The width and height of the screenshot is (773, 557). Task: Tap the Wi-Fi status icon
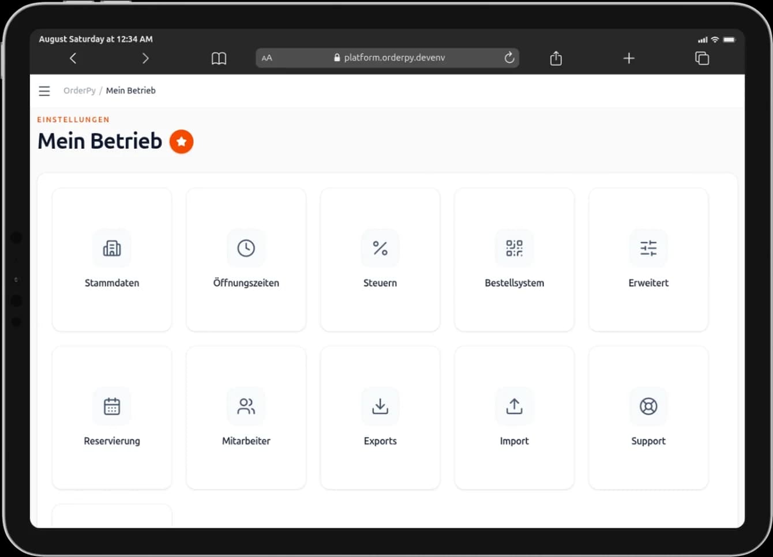coord(715,40)
